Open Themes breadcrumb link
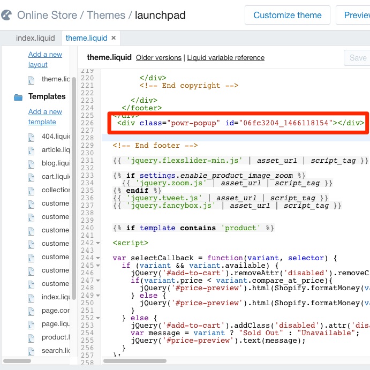The width and height of the screenshot is (370, 370). (106, 15)
